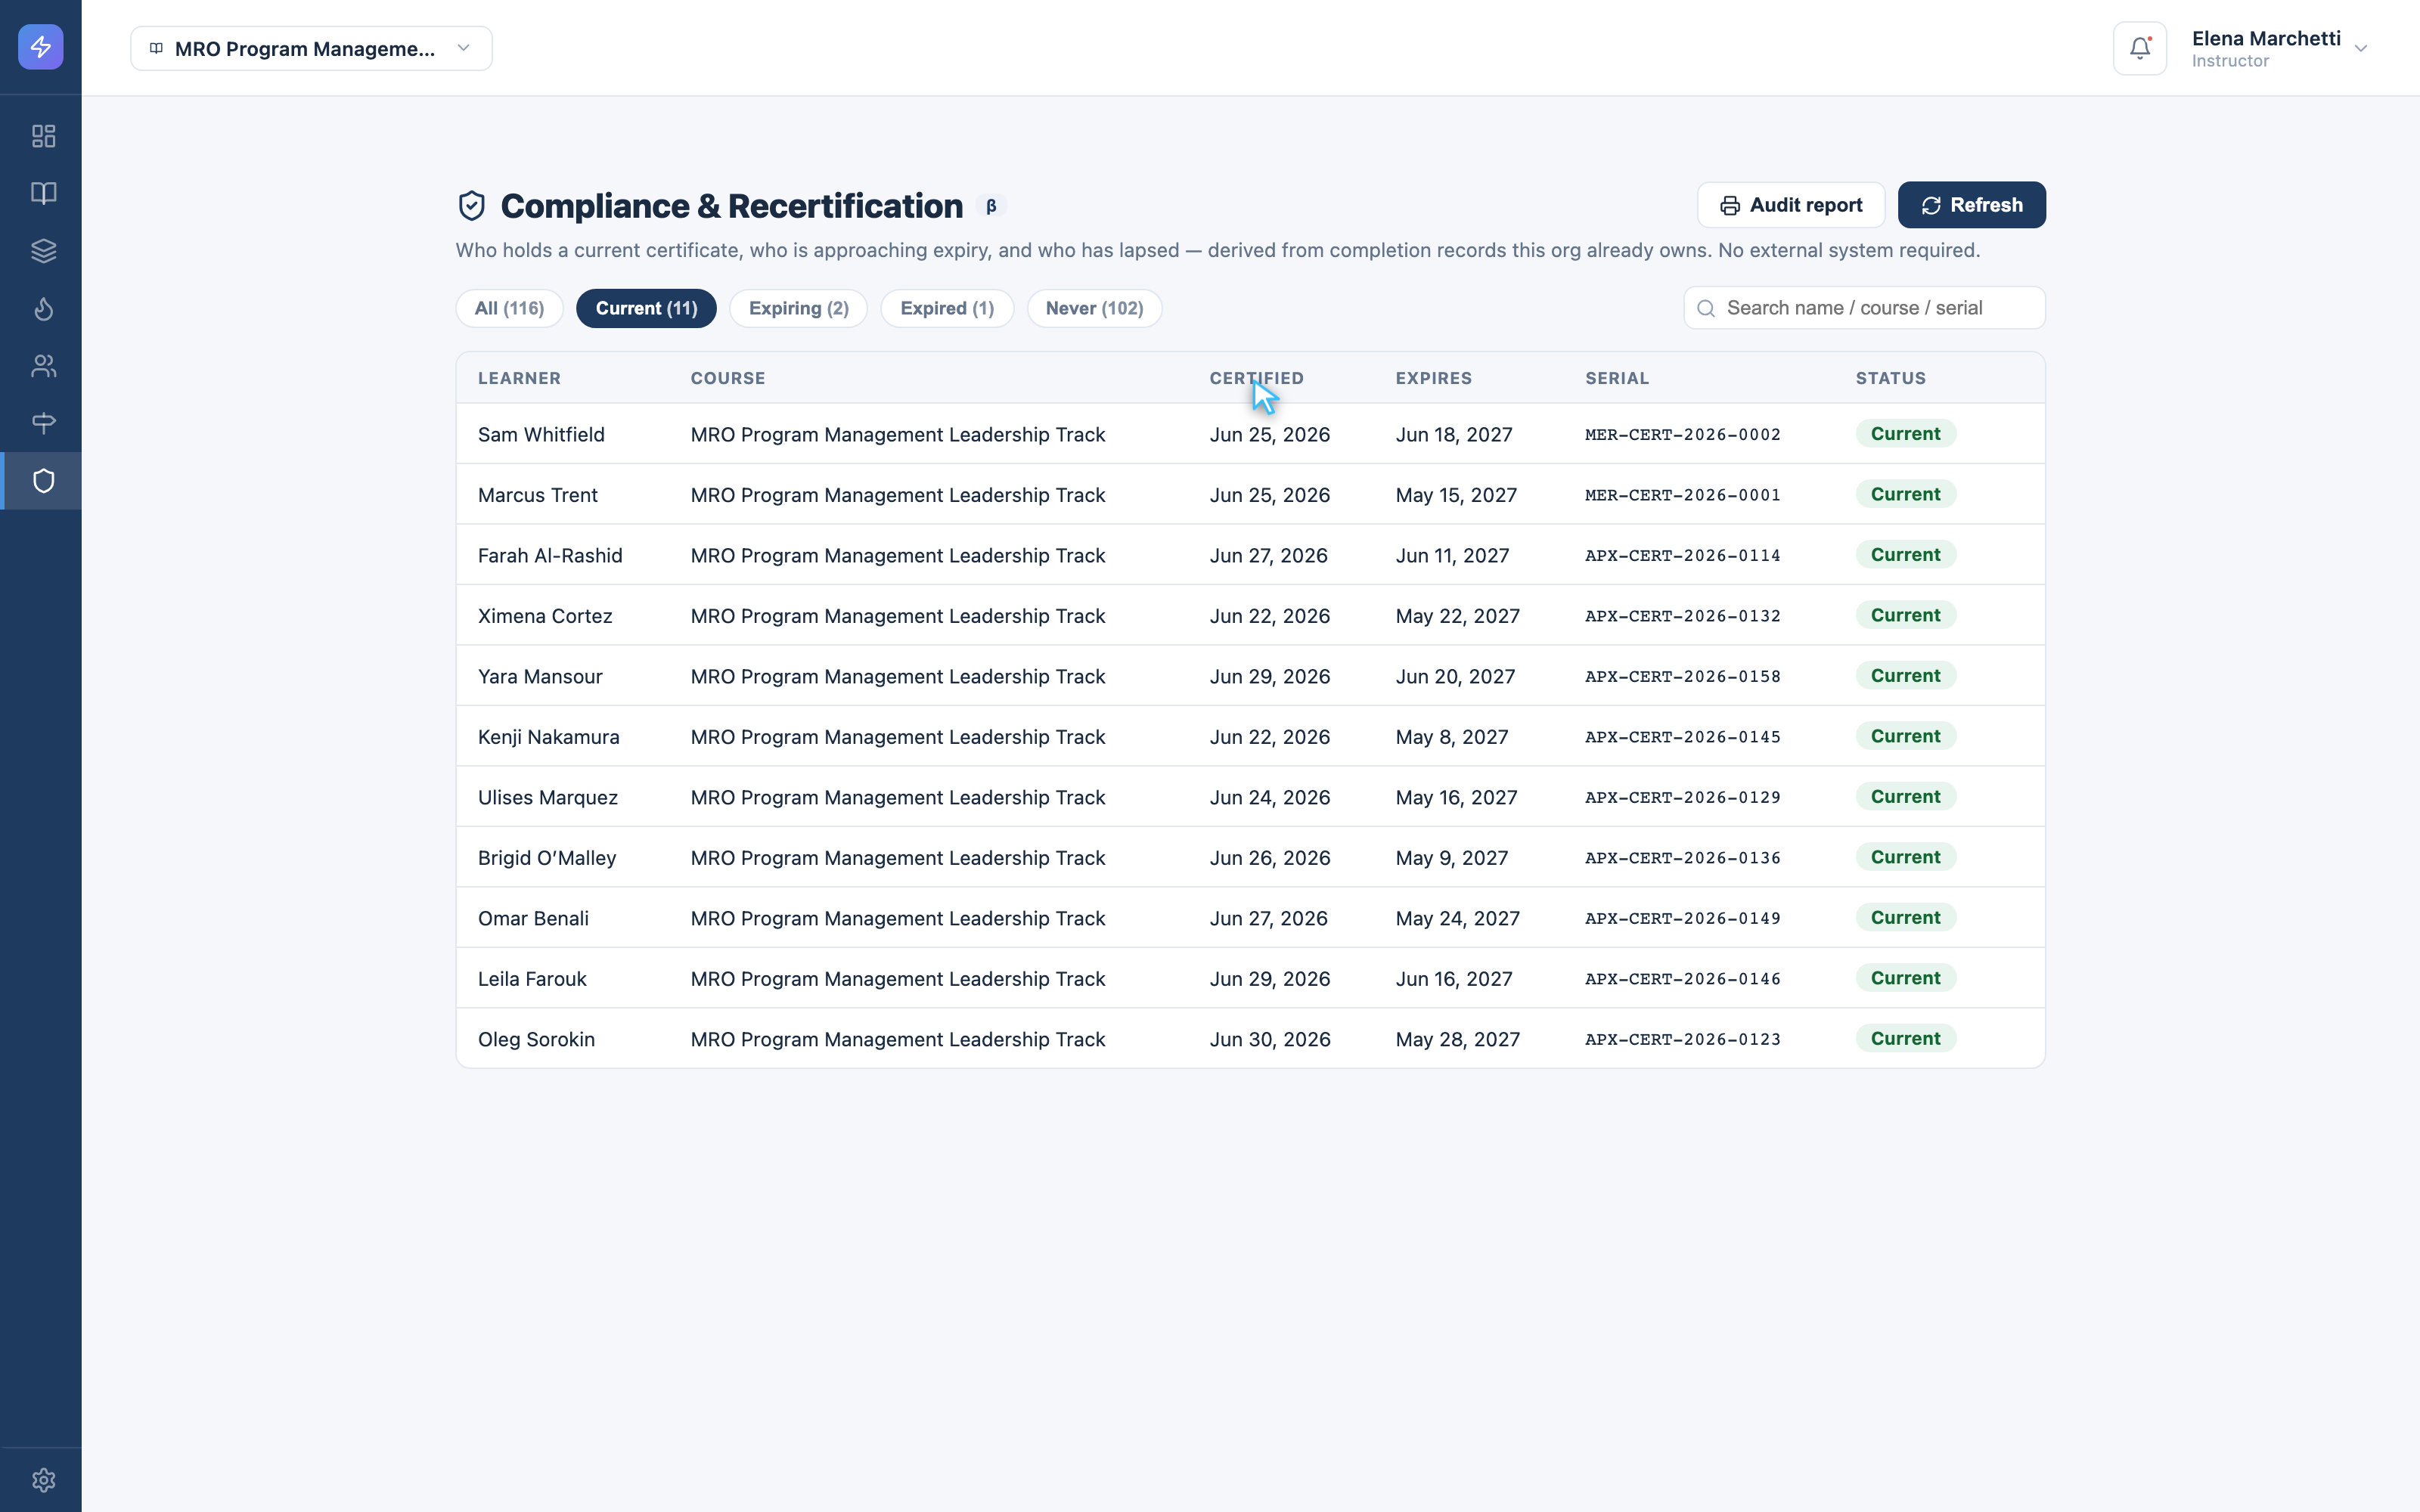Open the book courses icon in sidebar
Viewport: 2420px width, 1512px height.
pos(43,193)
